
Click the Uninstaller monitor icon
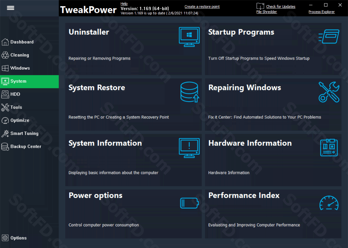click(x=189, y=37)
